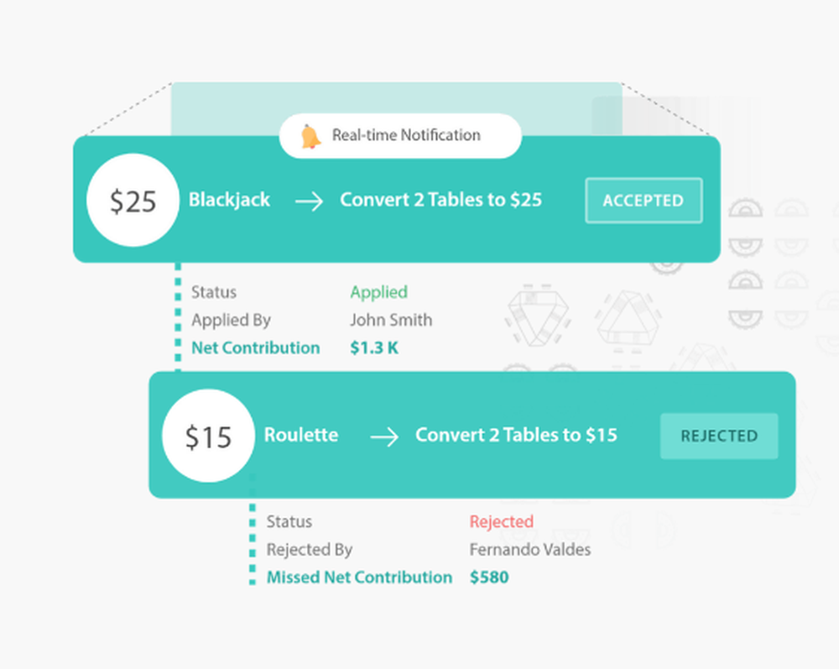The width and height of the screenshot is (839, 669).
Task: Click the notification bell icon
Action: click(311, 136)
